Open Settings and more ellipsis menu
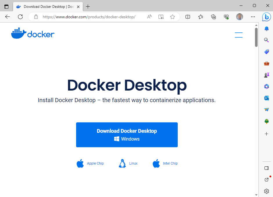 pos(253,17)
